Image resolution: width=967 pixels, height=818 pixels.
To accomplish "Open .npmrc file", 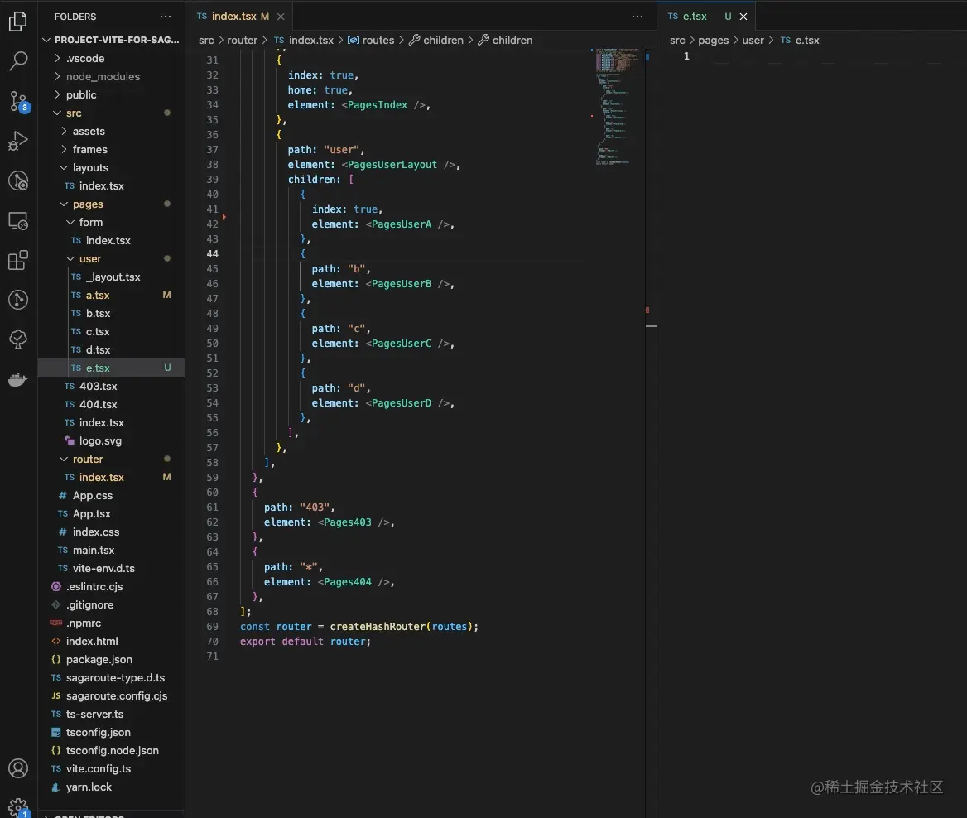I will 113,623.
